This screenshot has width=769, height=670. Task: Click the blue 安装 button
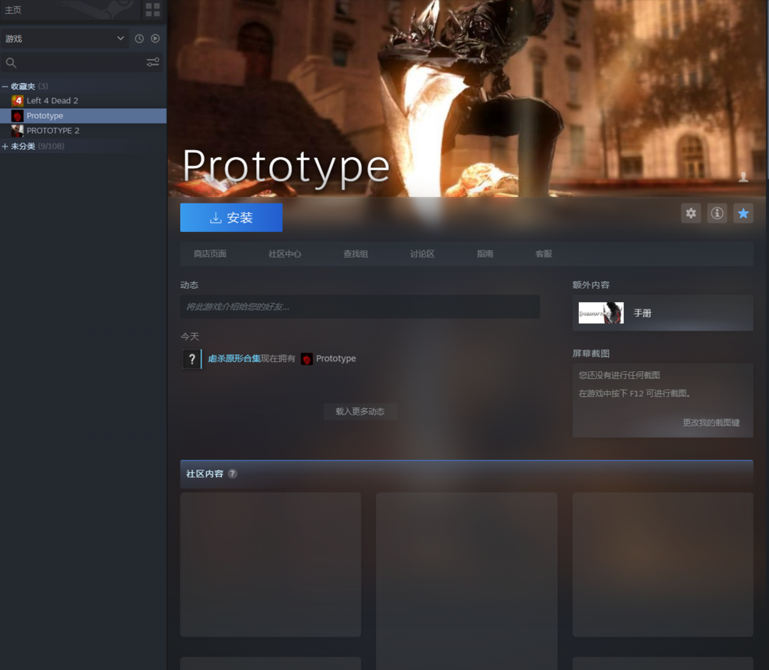(231, 218)
